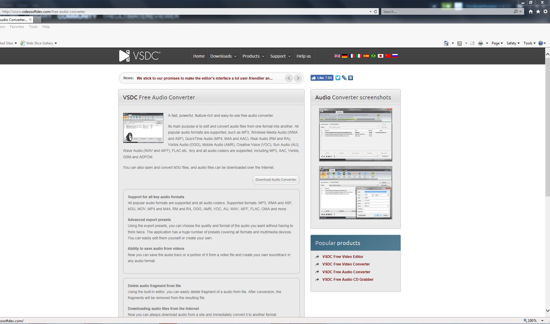The image size is (550, 324).
Task: Open the Page dropdown in the command bar
Action: coord(497,43)
